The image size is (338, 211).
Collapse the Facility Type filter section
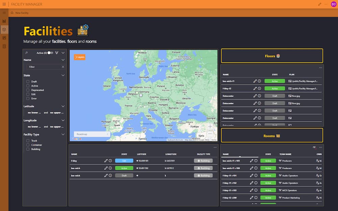[x=63, y=134]
